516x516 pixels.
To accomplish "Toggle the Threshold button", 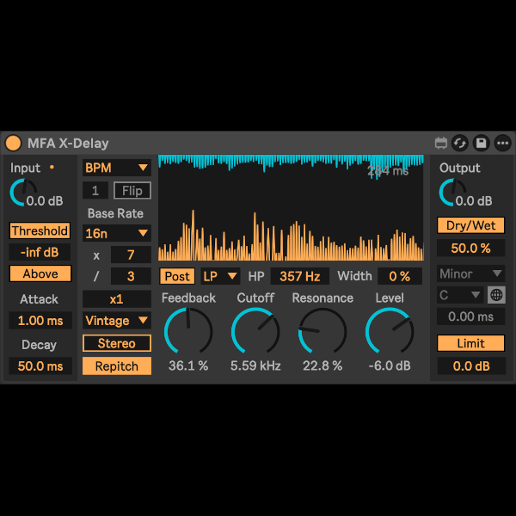I will coord(40,230).
